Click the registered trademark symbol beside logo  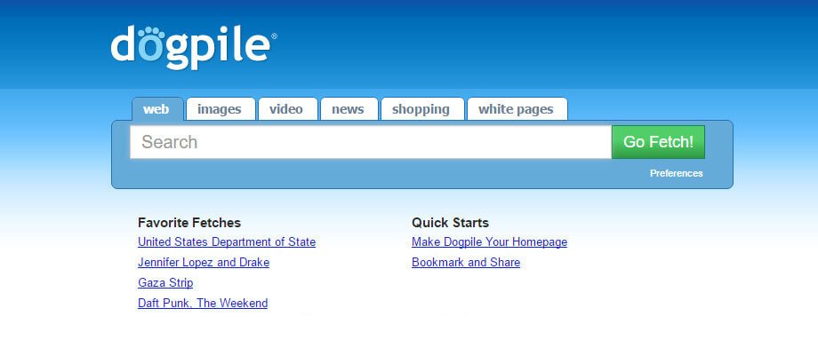click(274, 36)
